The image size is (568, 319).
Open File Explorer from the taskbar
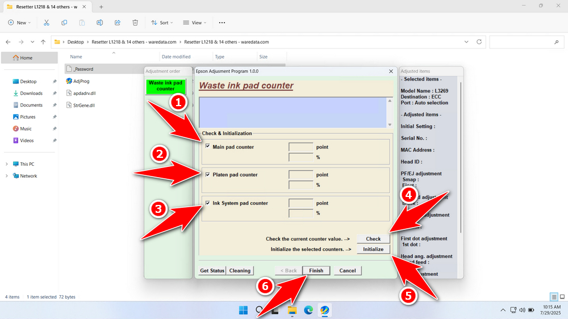pyautogui.click(x=292, y=310)
